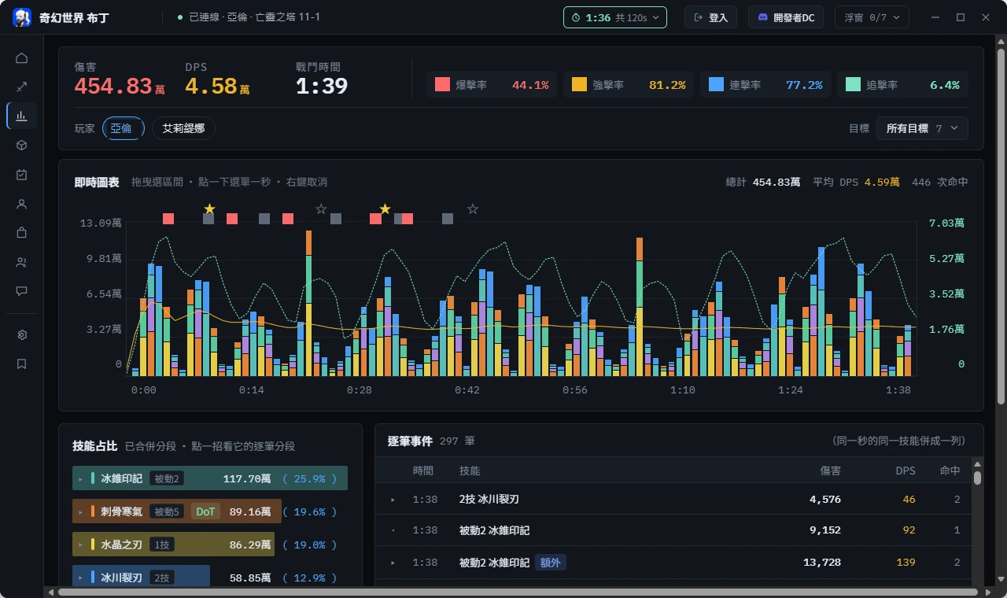Click the 登入 login button
The image size is (1007, 598).
click(x=710, y=17)
